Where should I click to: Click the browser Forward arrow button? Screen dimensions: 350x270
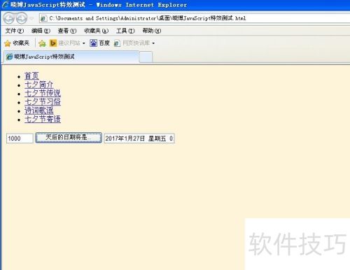click(22, 18)
